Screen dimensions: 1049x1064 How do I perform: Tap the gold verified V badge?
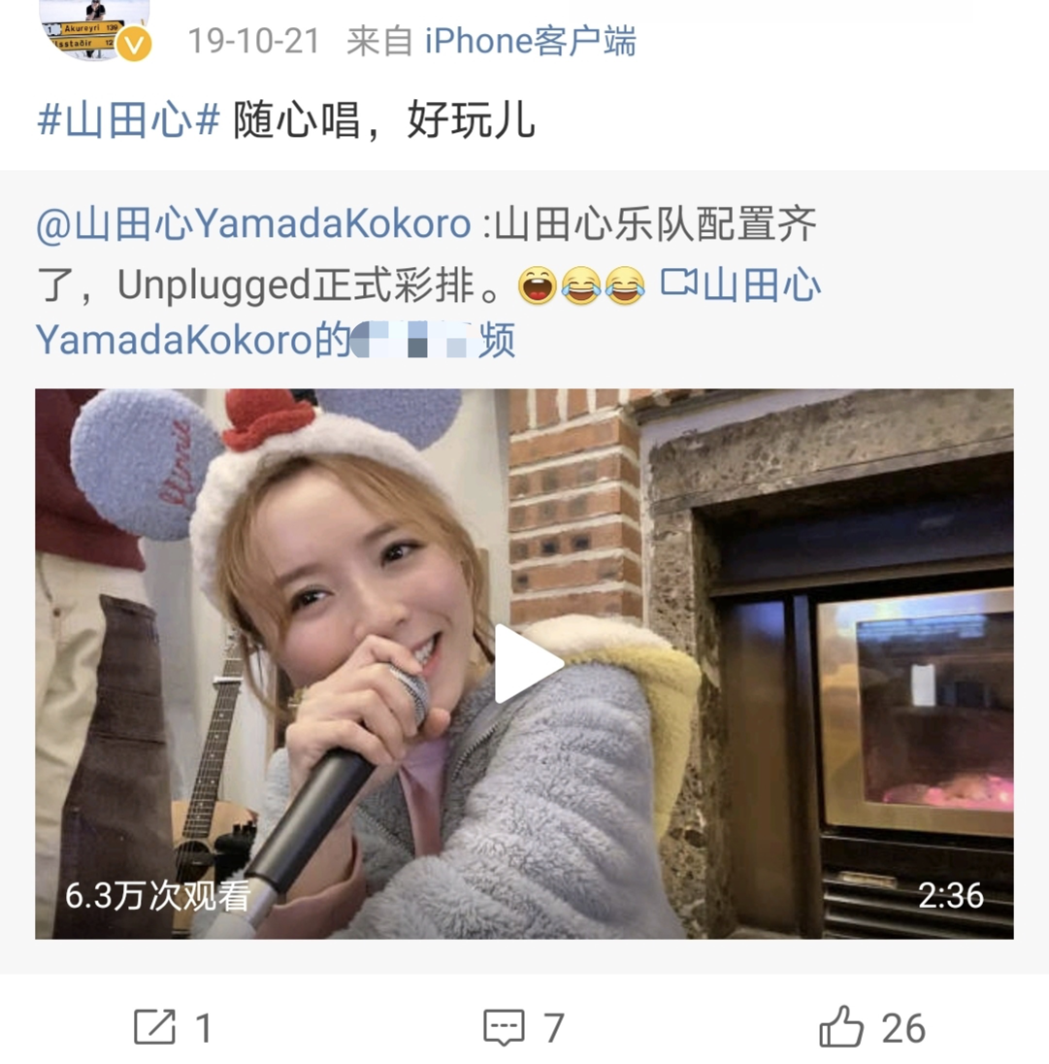coord(134,45)
